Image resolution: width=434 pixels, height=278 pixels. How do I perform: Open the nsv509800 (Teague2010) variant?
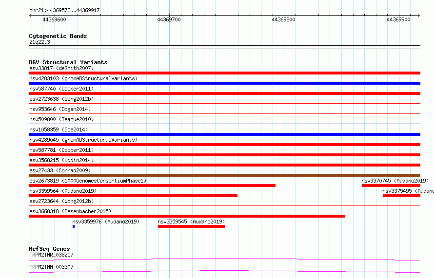tap(61, 119)
